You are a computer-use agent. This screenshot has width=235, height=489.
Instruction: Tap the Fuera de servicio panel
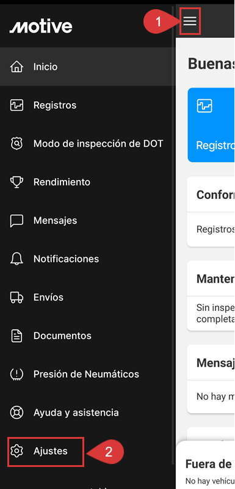pos(206,465)
